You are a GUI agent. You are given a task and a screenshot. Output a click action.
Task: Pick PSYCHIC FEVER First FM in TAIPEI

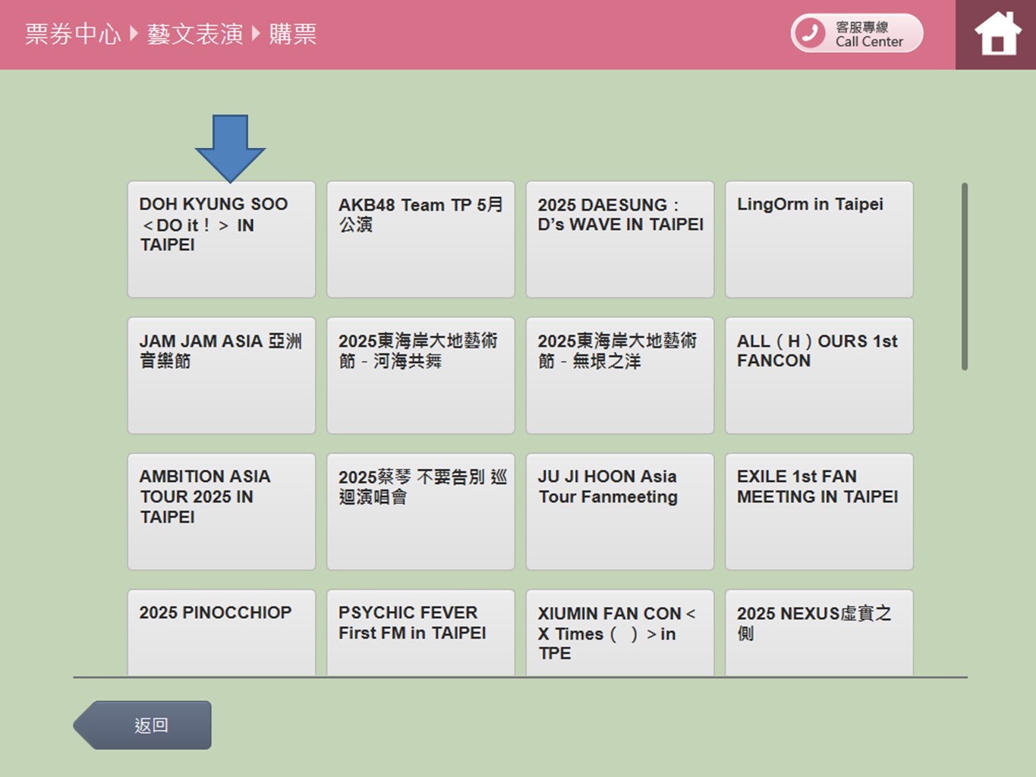[x=420, y=632]
